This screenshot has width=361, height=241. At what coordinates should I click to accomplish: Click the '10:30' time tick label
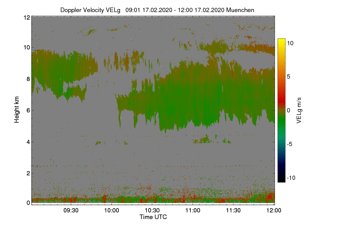pyautogui.click(x=152, y=210)
